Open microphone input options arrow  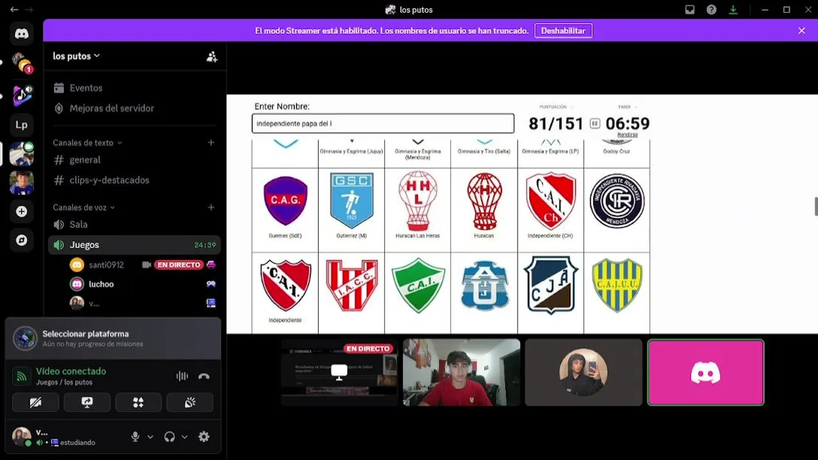point(150,437)
